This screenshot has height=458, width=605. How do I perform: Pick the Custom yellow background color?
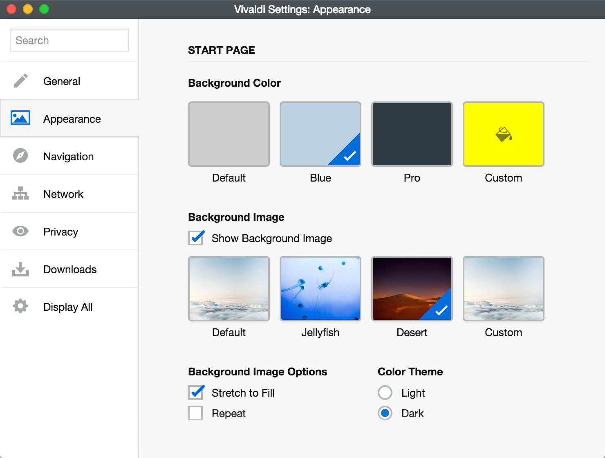[x=504, y=134]
